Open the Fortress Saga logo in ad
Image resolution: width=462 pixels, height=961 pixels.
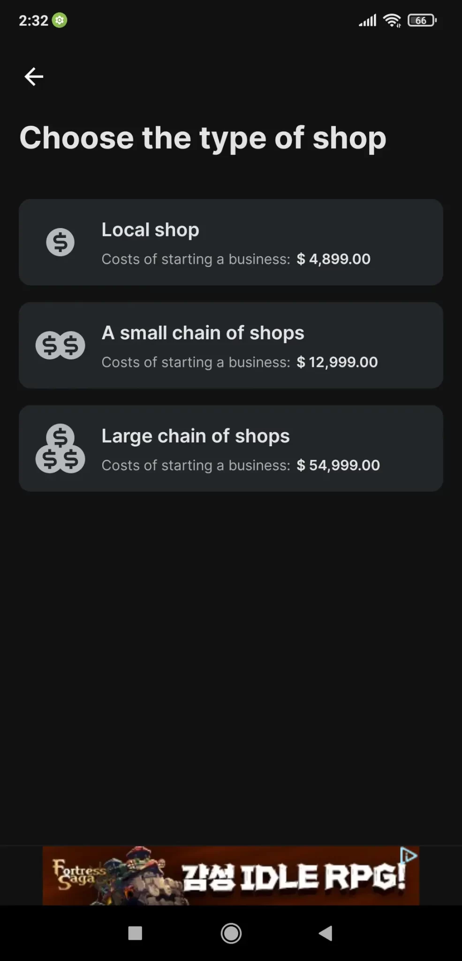pos(78,874)
